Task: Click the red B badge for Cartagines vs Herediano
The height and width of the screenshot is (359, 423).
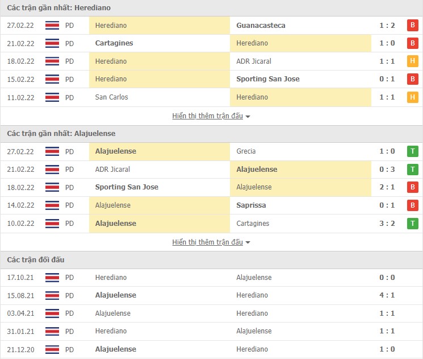Action: [x=412, y=43]
